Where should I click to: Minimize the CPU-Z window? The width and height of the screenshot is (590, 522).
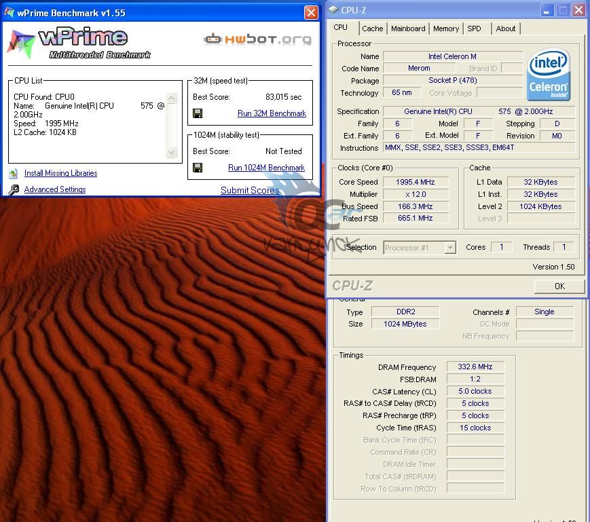[x=547, y=10]
